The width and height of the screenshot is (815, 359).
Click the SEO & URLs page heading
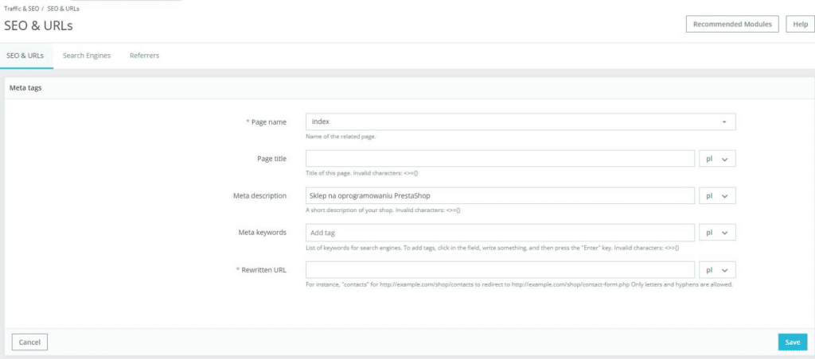coord(38,25)
